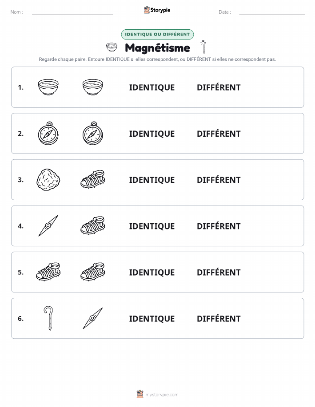This screenshot has height=407, width=315.
Task: Click the Storypie logo at top
Action: click(157, 10)
